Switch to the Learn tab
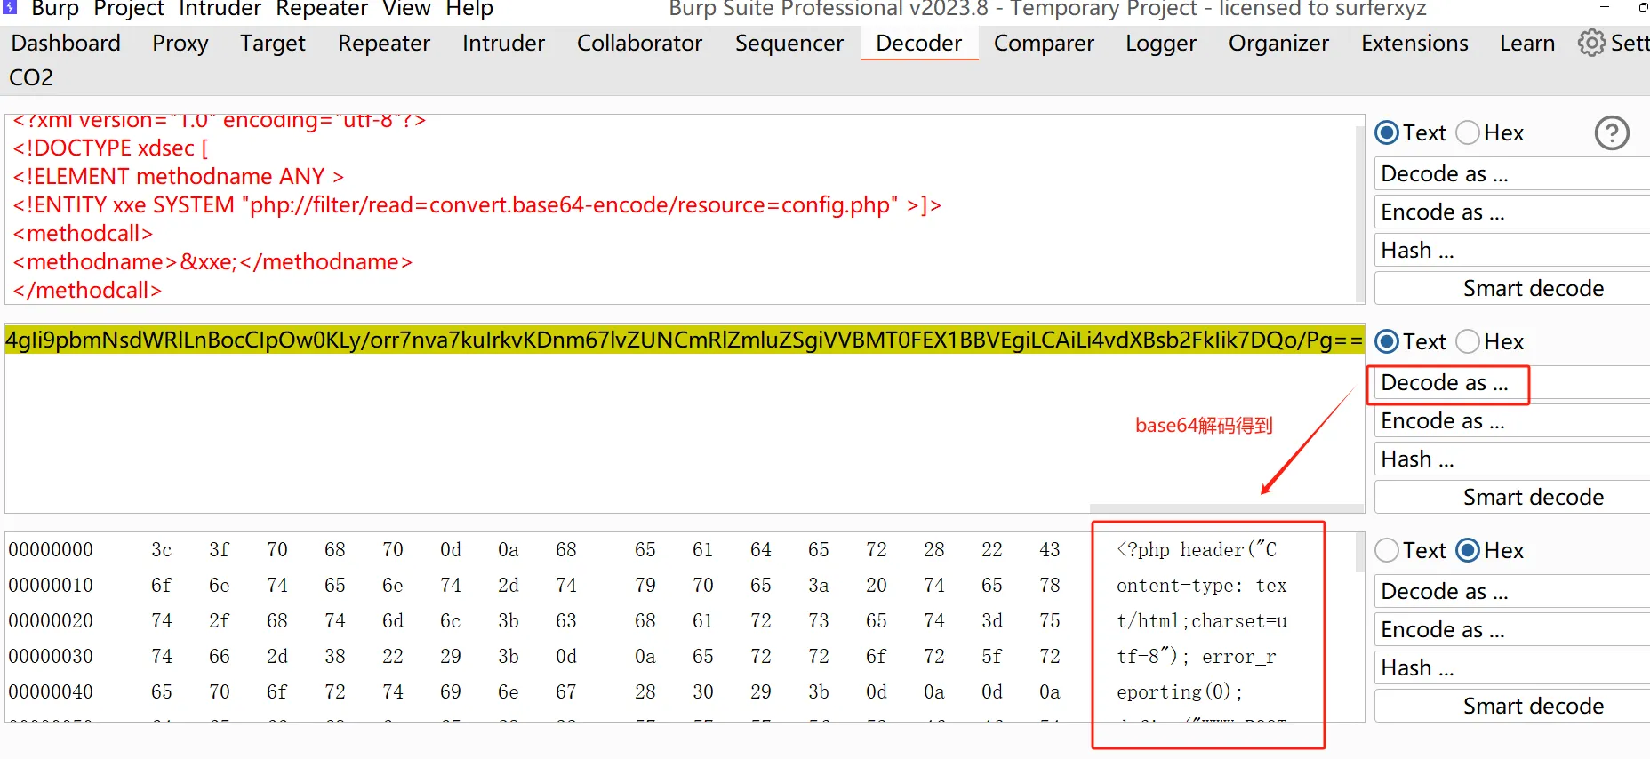This screenshot has height=759, width=1650. pyautogui.click(x=1527, y=44)
